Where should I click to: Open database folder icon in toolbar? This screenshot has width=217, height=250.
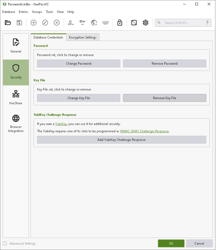coord(8,23)
